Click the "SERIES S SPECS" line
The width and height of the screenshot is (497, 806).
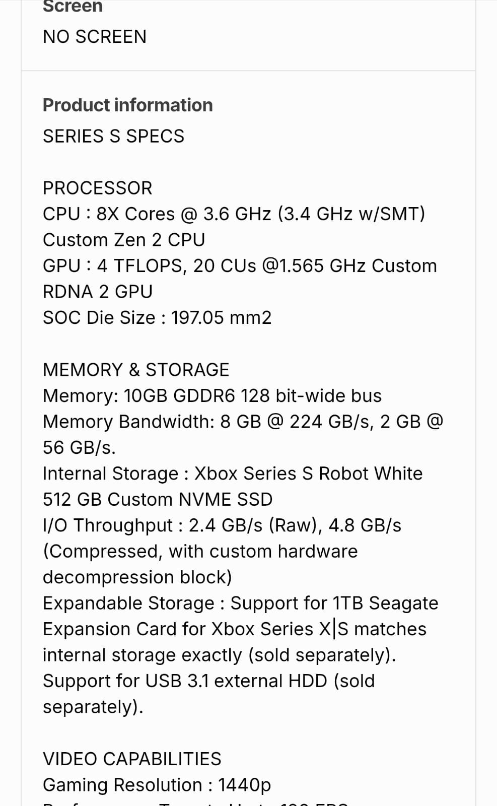114,136
